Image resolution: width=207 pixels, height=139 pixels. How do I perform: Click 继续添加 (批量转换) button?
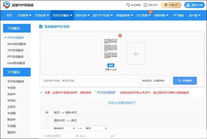click(154, 81)
